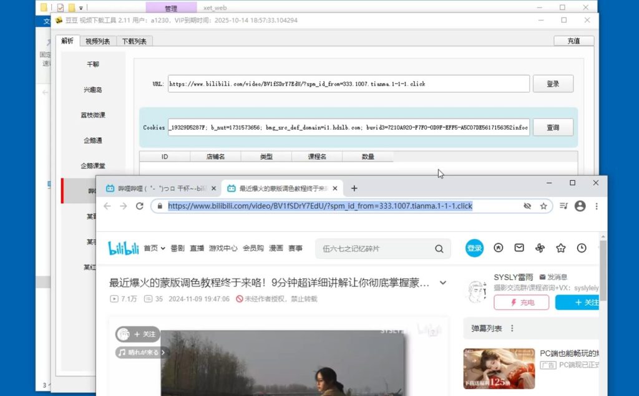Switch to the 解析 tab

[x=67, y=41]
